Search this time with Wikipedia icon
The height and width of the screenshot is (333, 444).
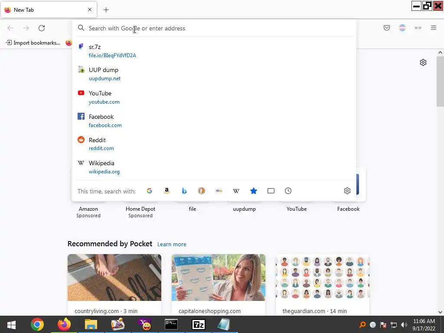click(x=236, y=191)
